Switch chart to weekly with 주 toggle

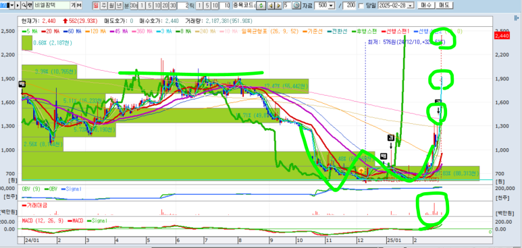[x=104, y=5]
